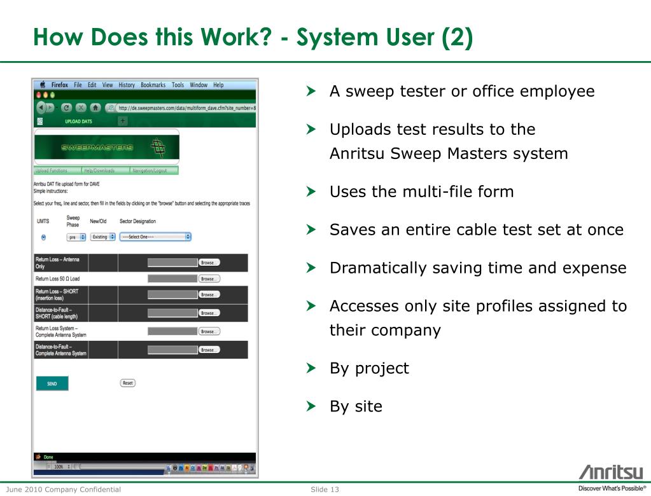The height and width of the screenshot is (496, 651).
Task: Select the UMTS radio button
Action: [43, 237]
